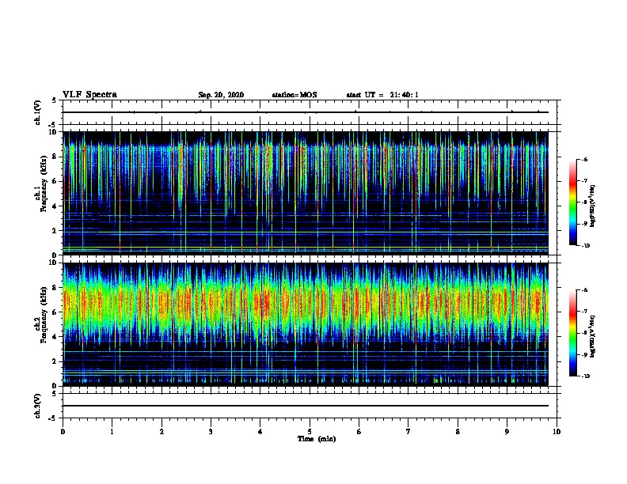Image resolution: width=627 pixels, height=484 pixels.
Task: Click the ch.1 color bar '-6' label
Action: (584, 160)
